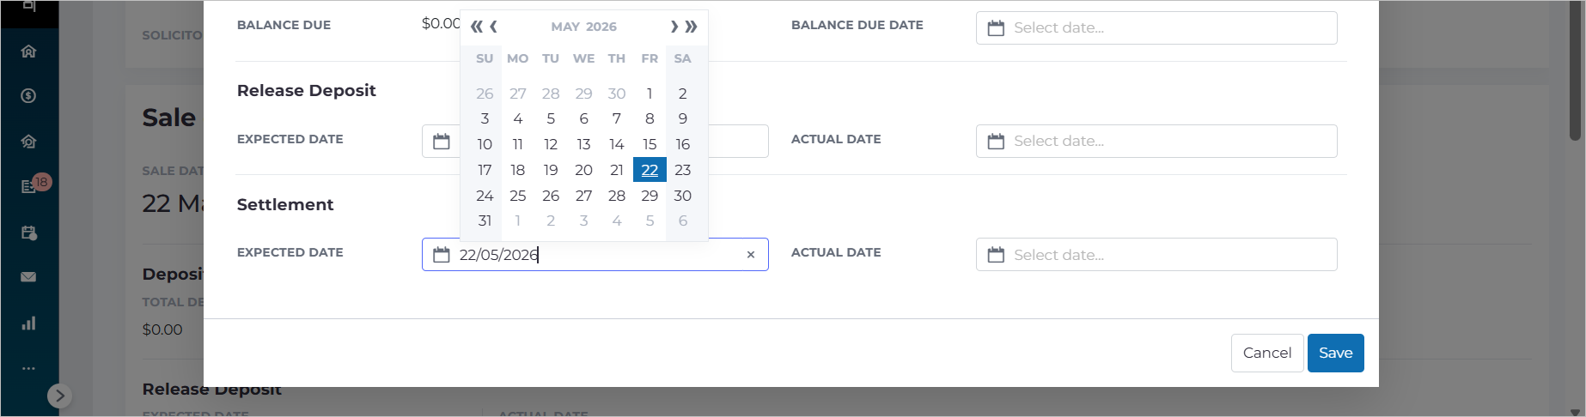The image size is (1586, 417).
Task: Open Release Deposit Actual Date picker
Action: coord(1156,141)
